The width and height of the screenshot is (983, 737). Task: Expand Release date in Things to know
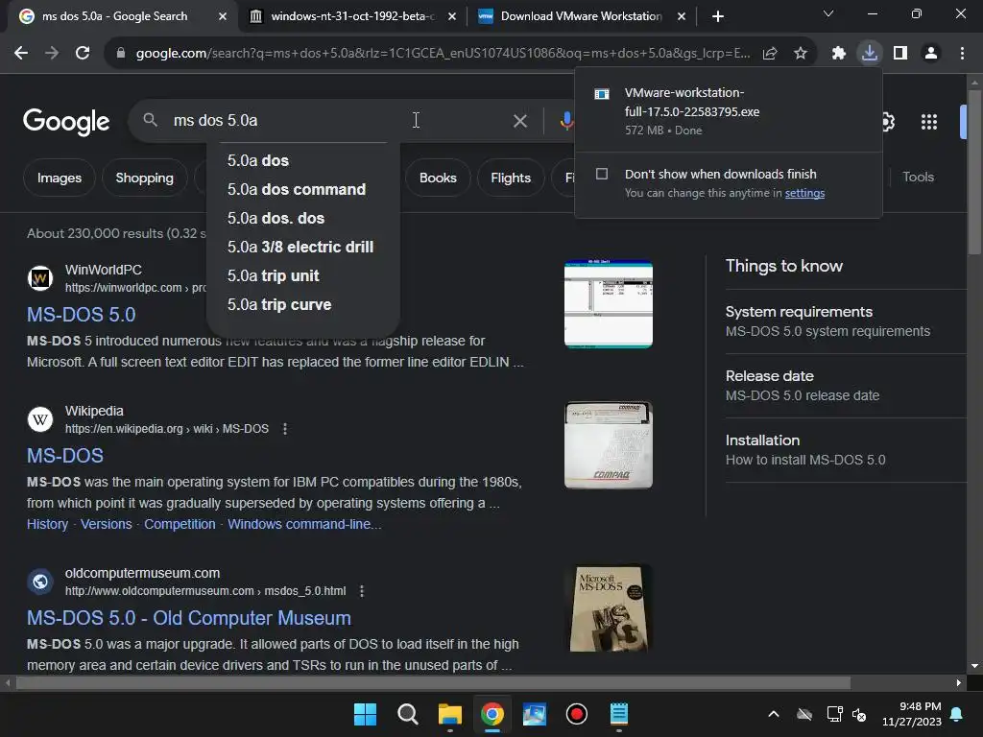(845, 386)
